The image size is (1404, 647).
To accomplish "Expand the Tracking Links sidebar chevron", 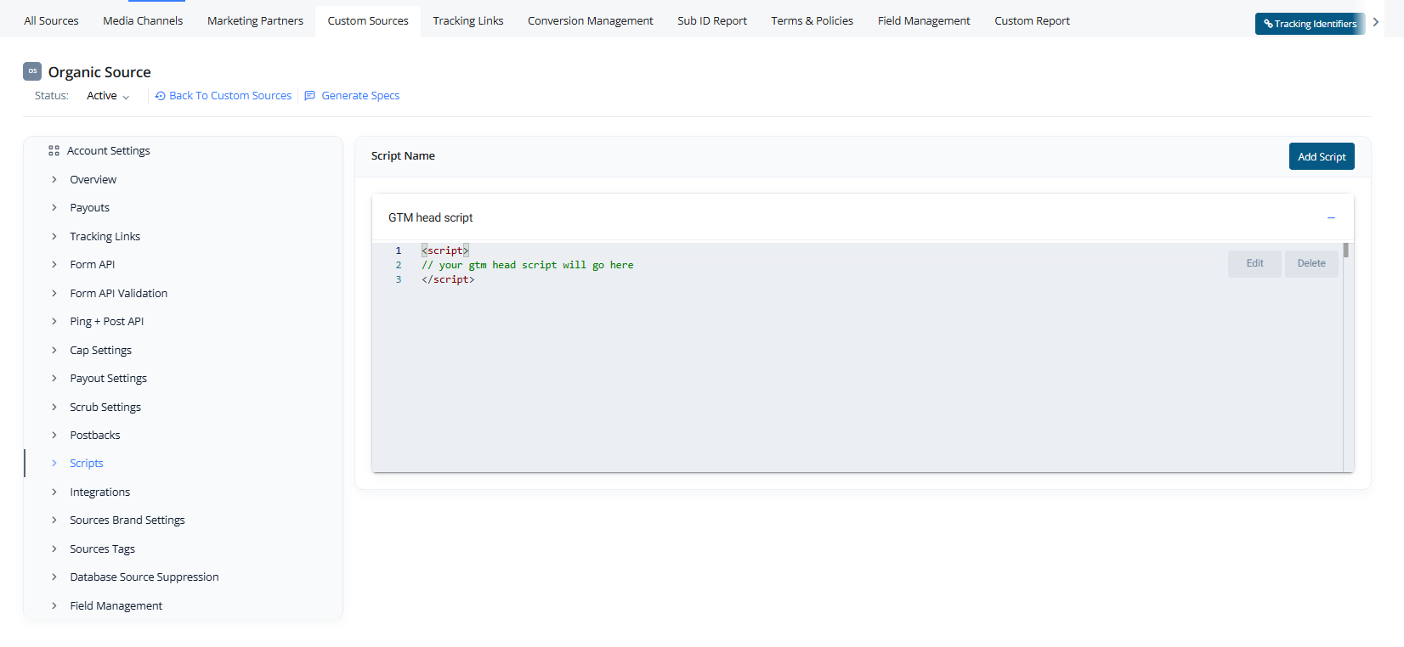I will tap(54, 236).
